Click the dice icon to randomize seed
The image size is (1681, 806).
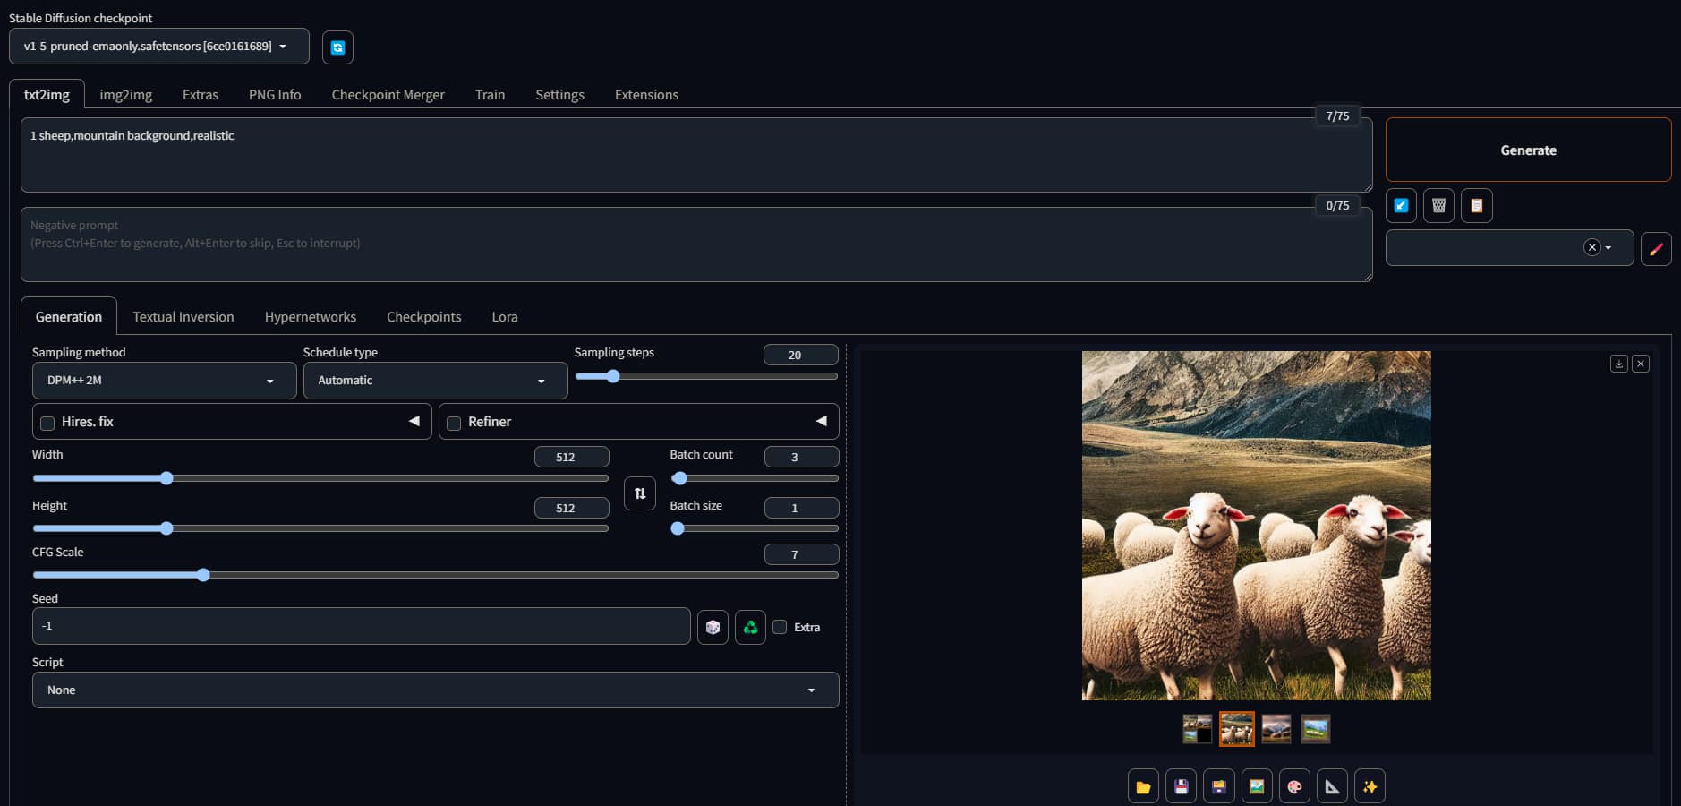pyautogui.click(x=713, y=627)
